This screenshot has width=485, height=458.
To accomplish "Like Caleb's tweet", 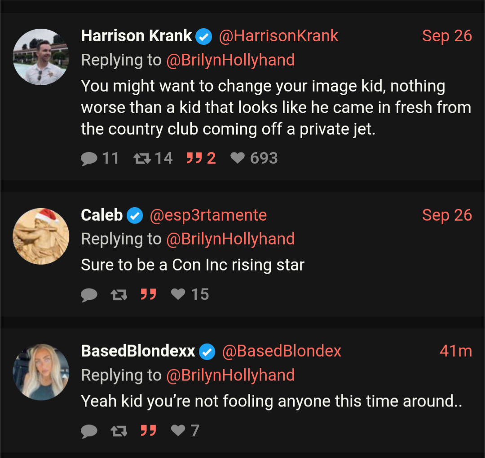I will 178,295.
